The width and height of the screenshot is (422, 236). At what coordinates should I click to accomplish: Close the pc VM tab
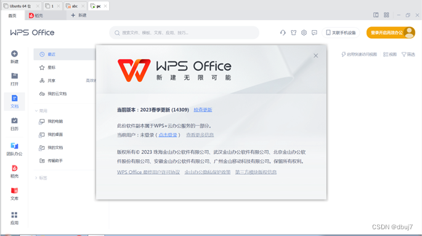coord(105,6)
